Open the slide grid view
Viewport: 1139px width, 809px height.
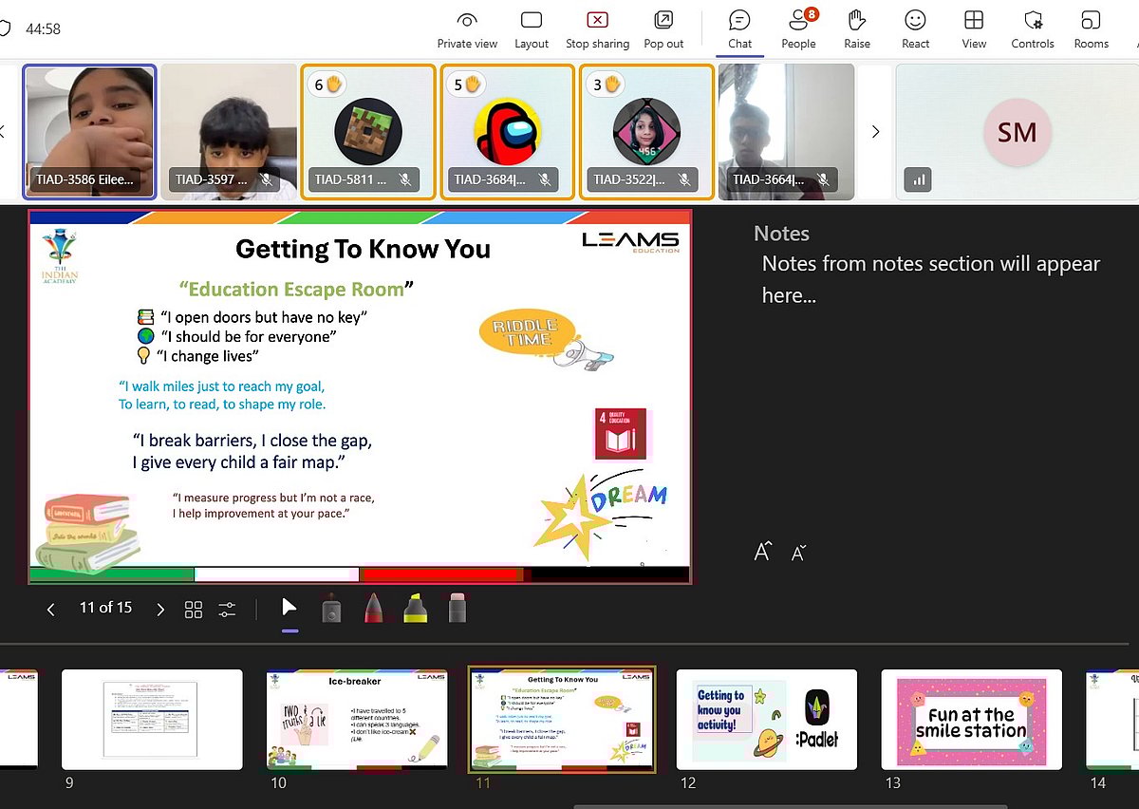(x=194, y=610)
